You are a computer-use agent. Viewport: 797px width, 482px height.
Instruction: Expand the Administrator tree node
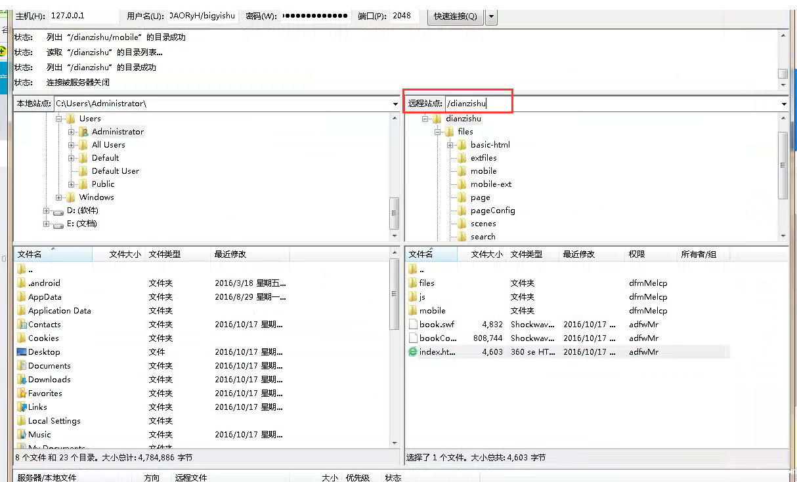[x=72, y=132]
